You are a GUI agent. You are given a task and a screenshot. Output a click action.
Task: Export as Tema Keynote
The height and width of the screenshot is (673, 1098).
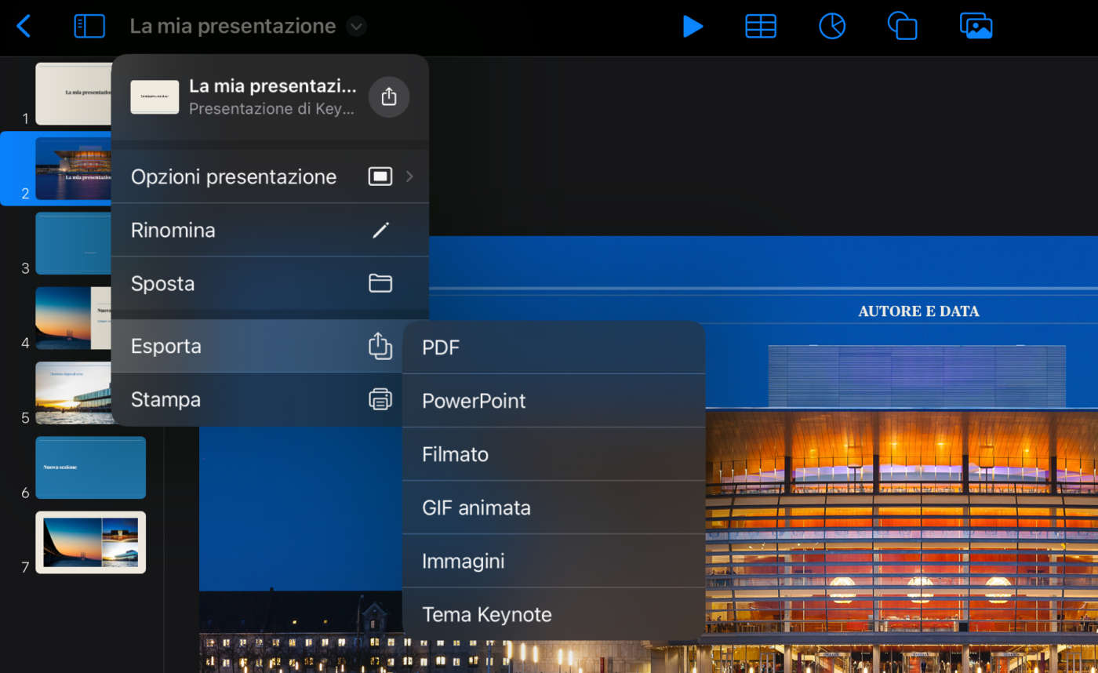coord(554,614)
